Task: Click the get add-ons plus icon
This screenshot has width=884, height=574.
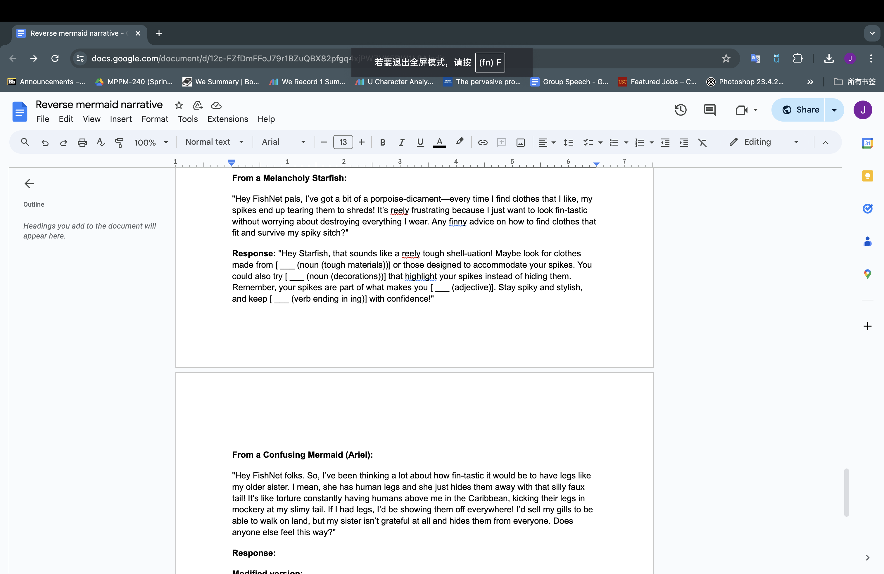Action: (x=867, y=326)
